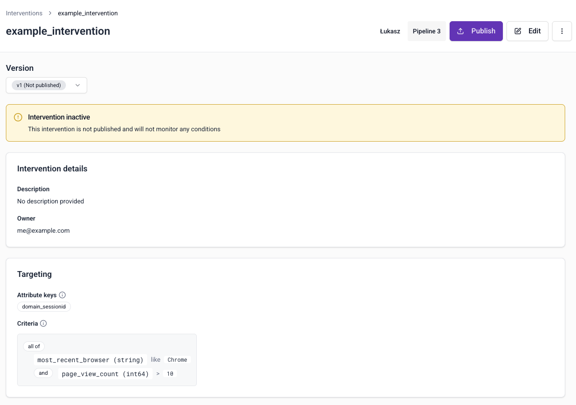Click the most_recent_browser criteria field

coord(90,360)
